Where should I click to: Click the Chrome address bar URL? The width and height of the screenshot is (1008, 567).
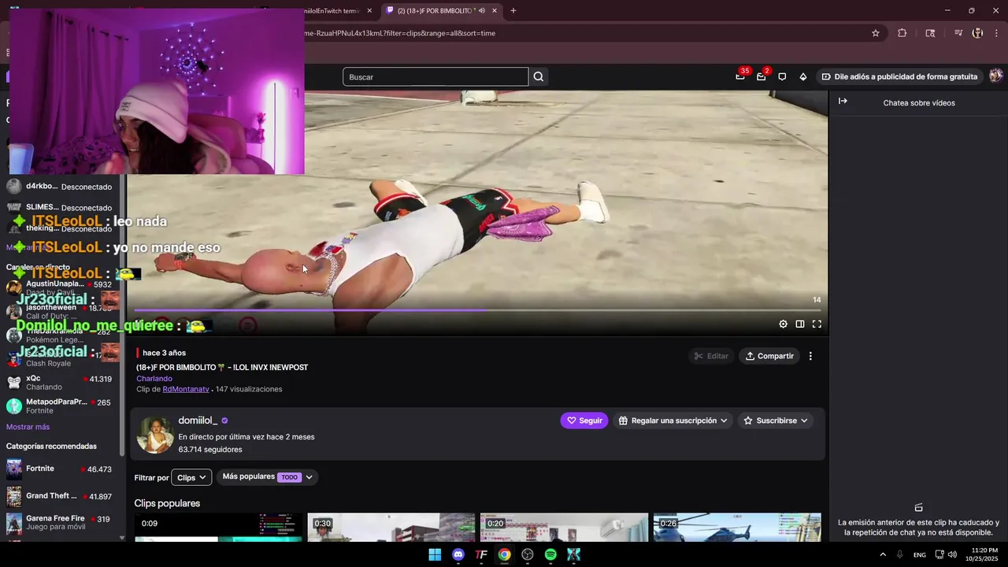point(400,33)
